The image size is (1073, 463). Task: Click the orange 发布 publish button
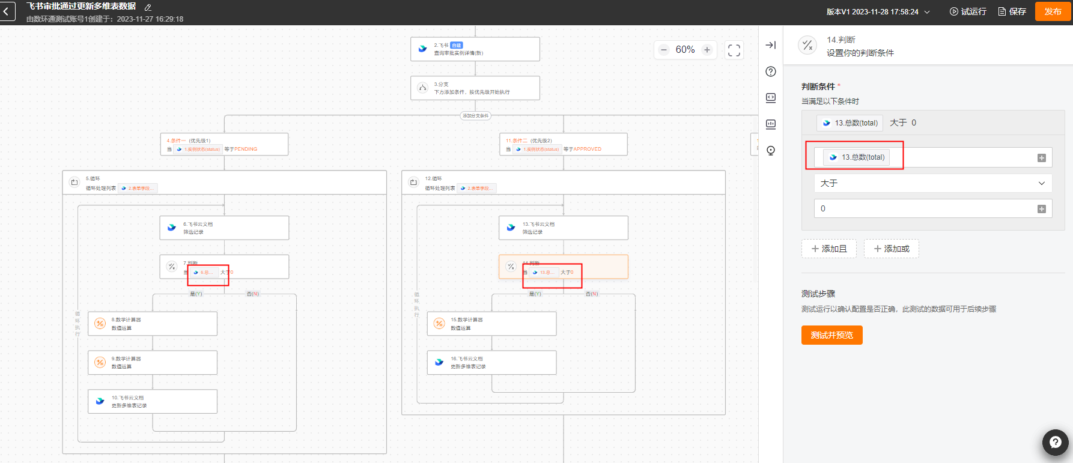click(1053, 11)
